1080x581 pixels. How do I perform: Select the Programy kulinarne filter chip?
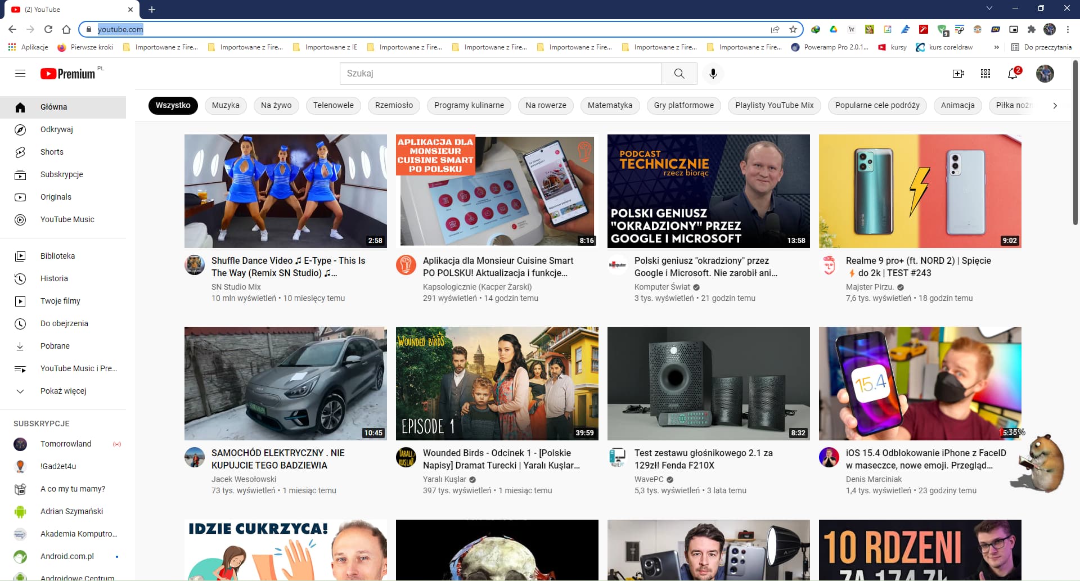point(469,105)
